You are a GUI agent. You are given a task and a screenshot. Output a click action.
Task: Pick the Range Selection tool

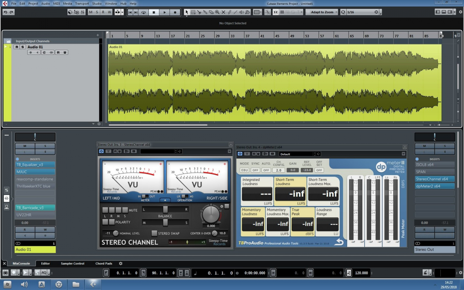click(193, 12)
